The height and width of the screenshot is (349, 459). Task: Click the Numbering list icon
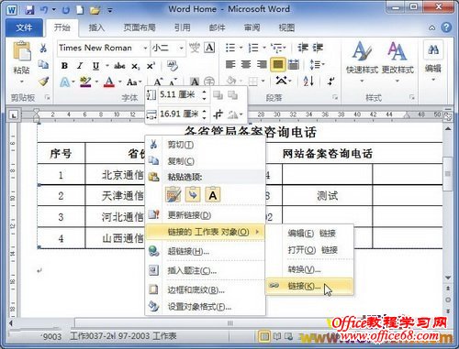tap(253, 48)
